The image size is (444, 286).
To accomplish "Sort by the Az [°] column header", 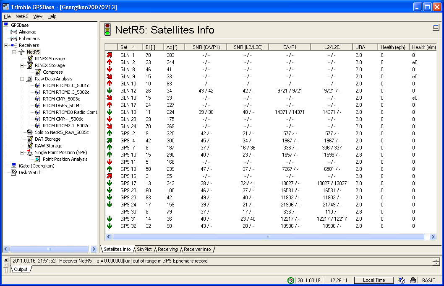I will 175,47.
